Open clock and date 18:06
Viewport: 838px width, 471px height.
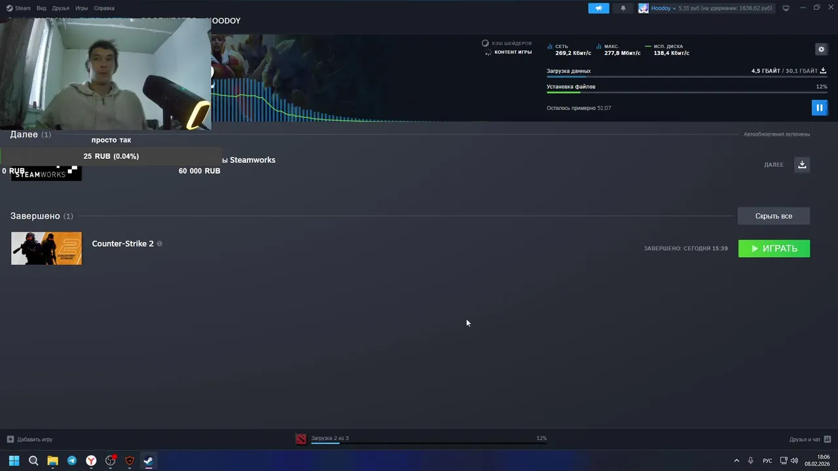pyautogui.click(x=817, y=461)
